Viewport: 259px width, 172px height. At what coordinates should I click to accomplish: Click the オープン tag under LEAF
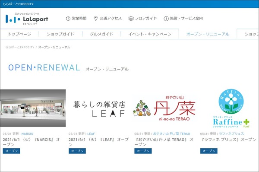pos(77,151)
